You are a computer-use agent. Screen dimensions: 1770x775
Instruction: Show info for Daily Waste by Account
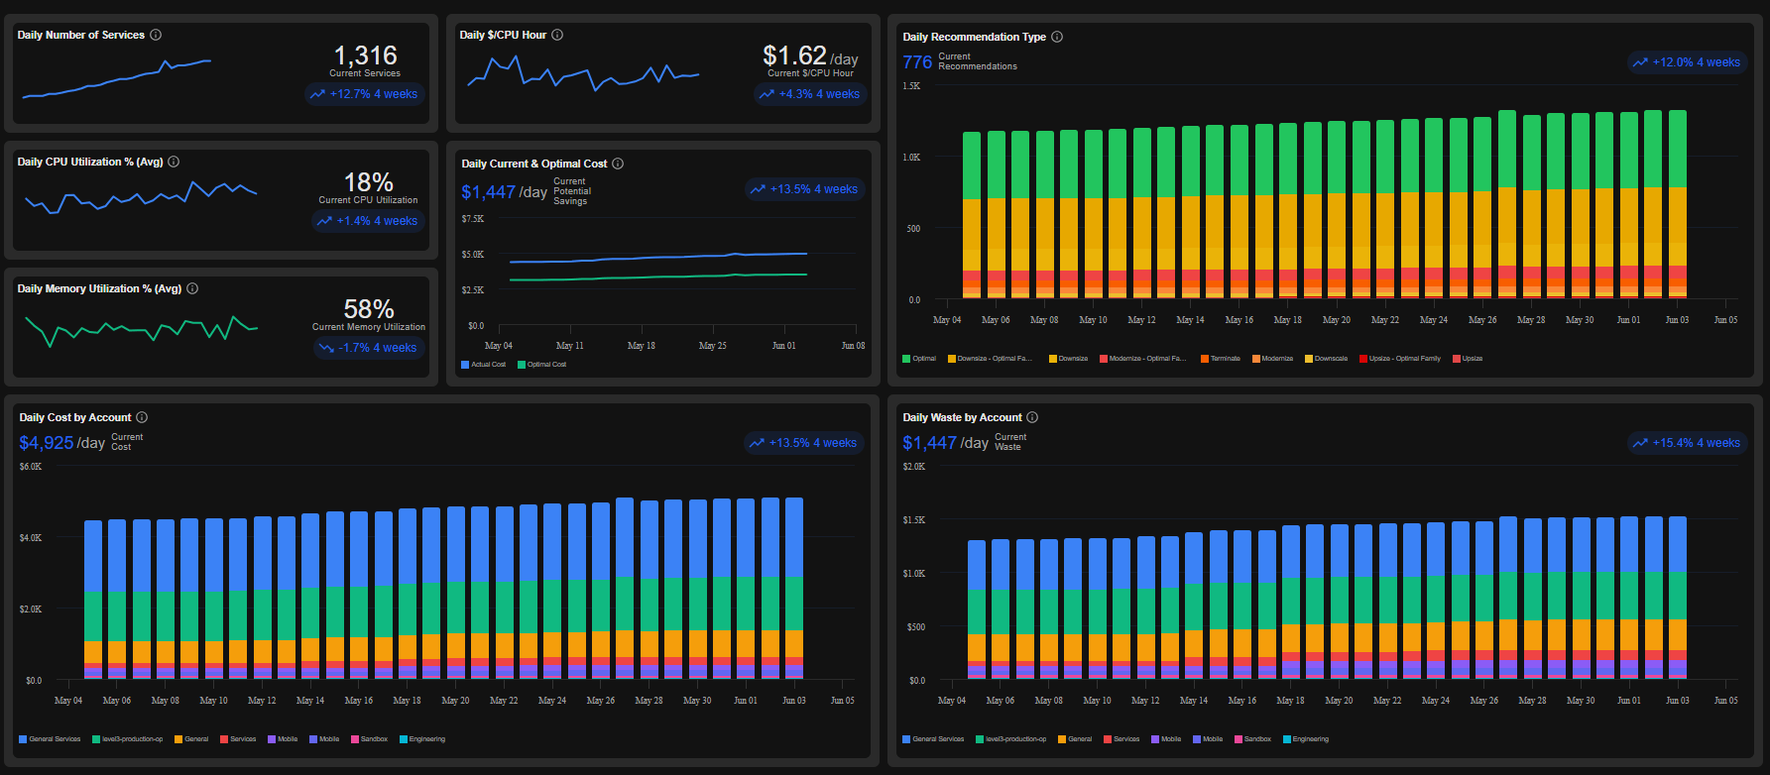click(x=1032, y=417)
